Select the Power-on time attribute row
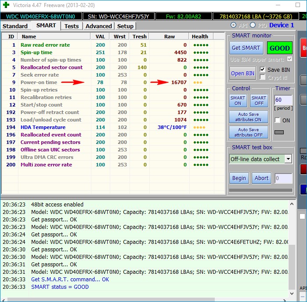Image resolution: width=307 pixels, height=302 pixels. click(x=39, y=82)
